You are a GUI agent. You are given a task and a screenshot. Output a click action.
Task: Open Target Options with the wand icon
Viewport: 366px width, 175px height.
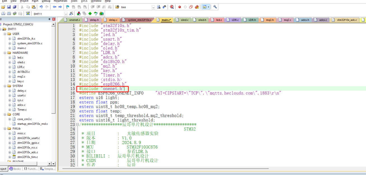pyautogui.click(x=71, y=13)
